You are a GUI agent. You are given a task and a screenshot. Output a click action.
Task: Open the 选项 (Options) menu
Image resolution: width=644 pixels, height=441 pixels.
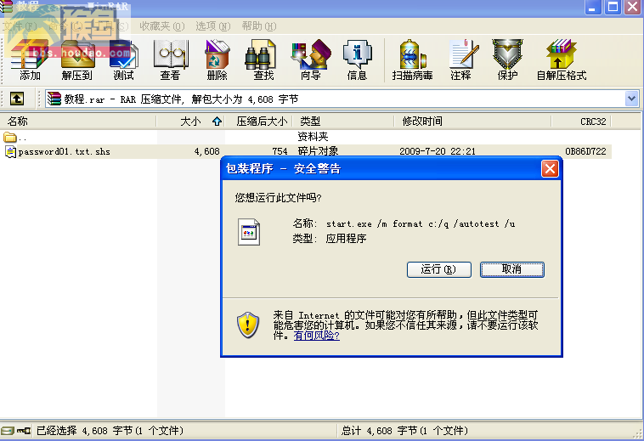212,26
